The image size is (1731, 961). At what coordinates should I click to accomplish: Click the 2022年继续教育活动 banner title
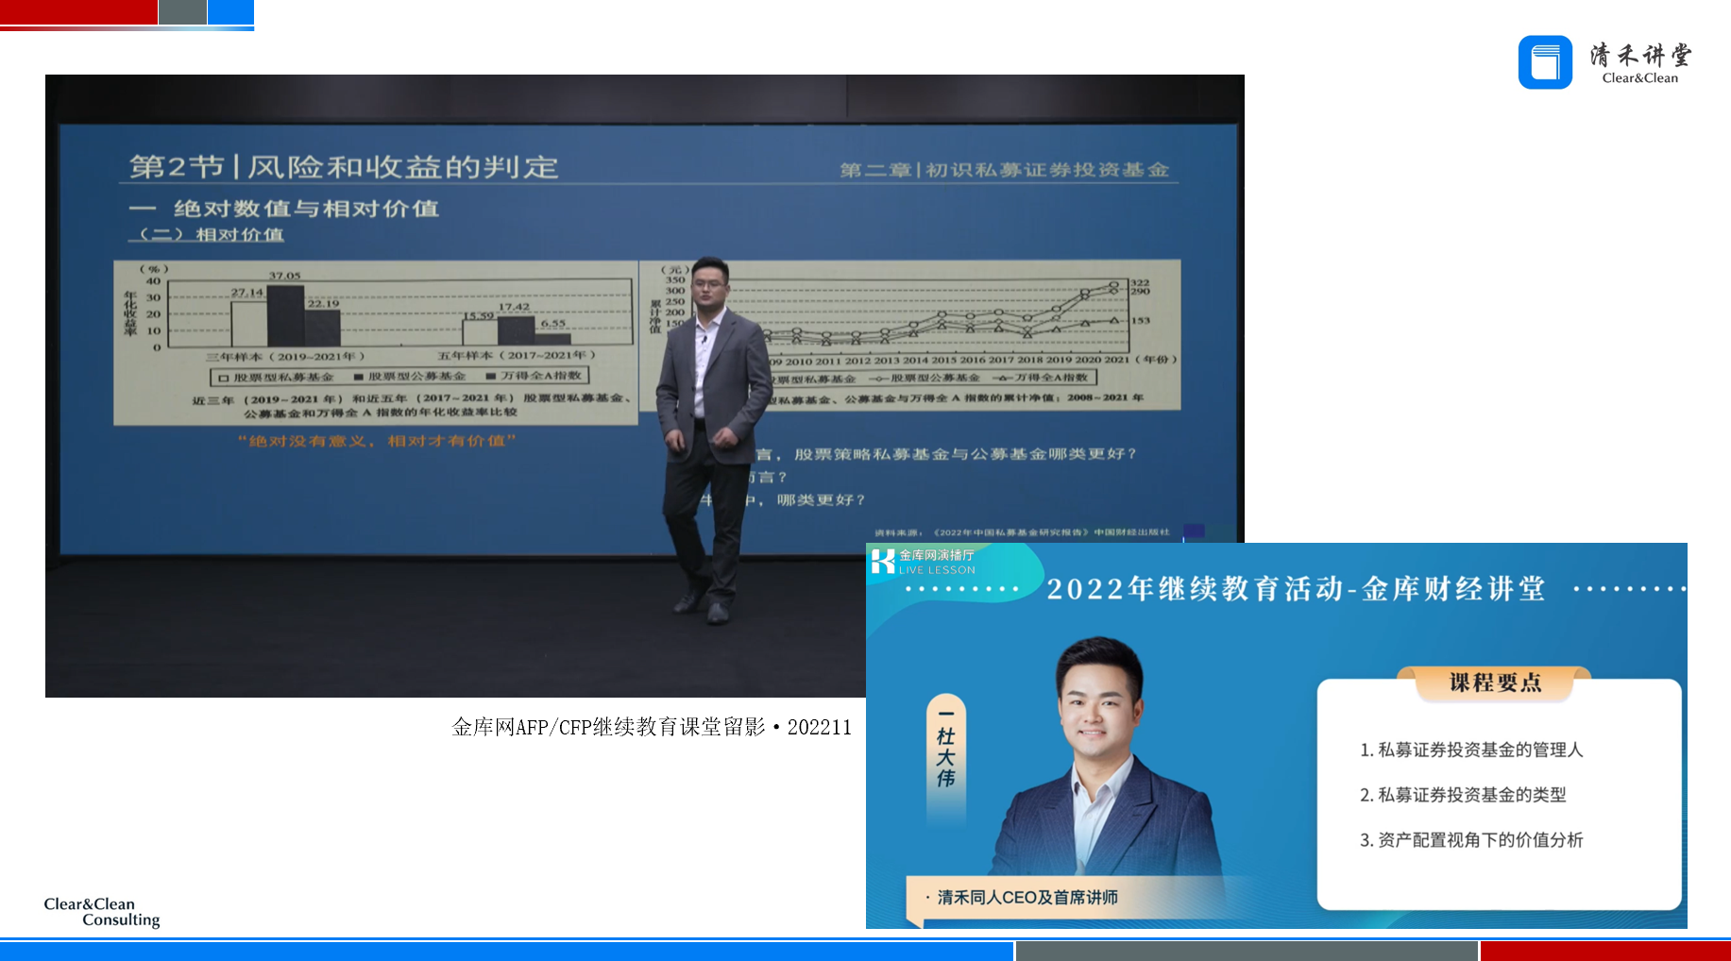(x=1296, y=589)
